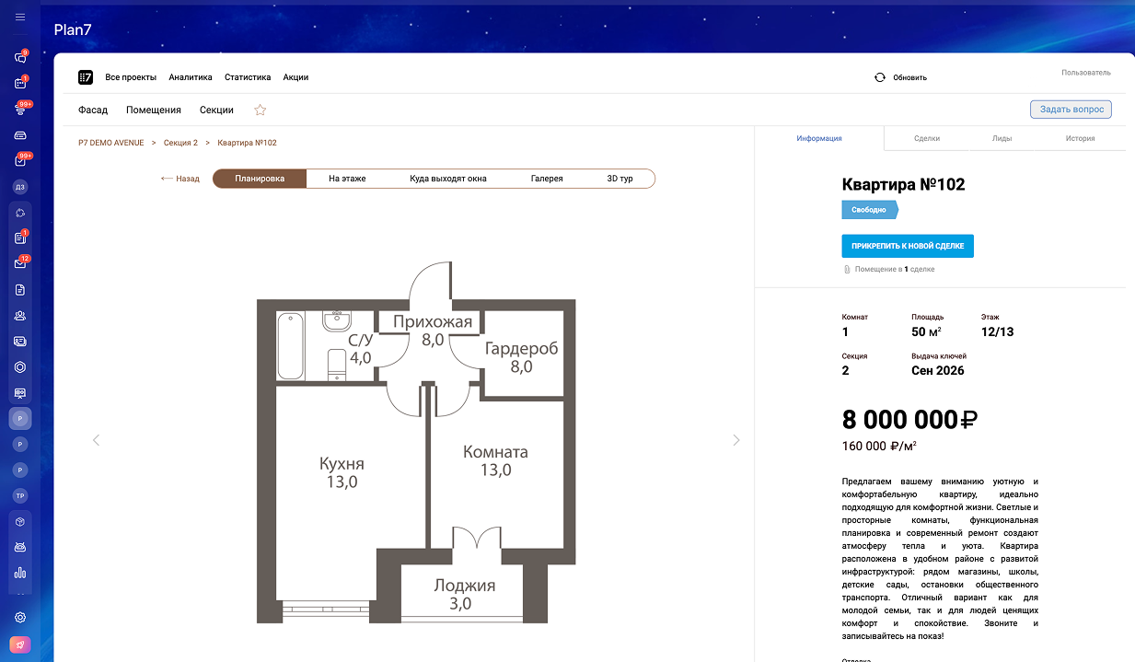1135x662 pixels.
Task: Open Все проекты in the top menu
Action: (x=131, y=77)
